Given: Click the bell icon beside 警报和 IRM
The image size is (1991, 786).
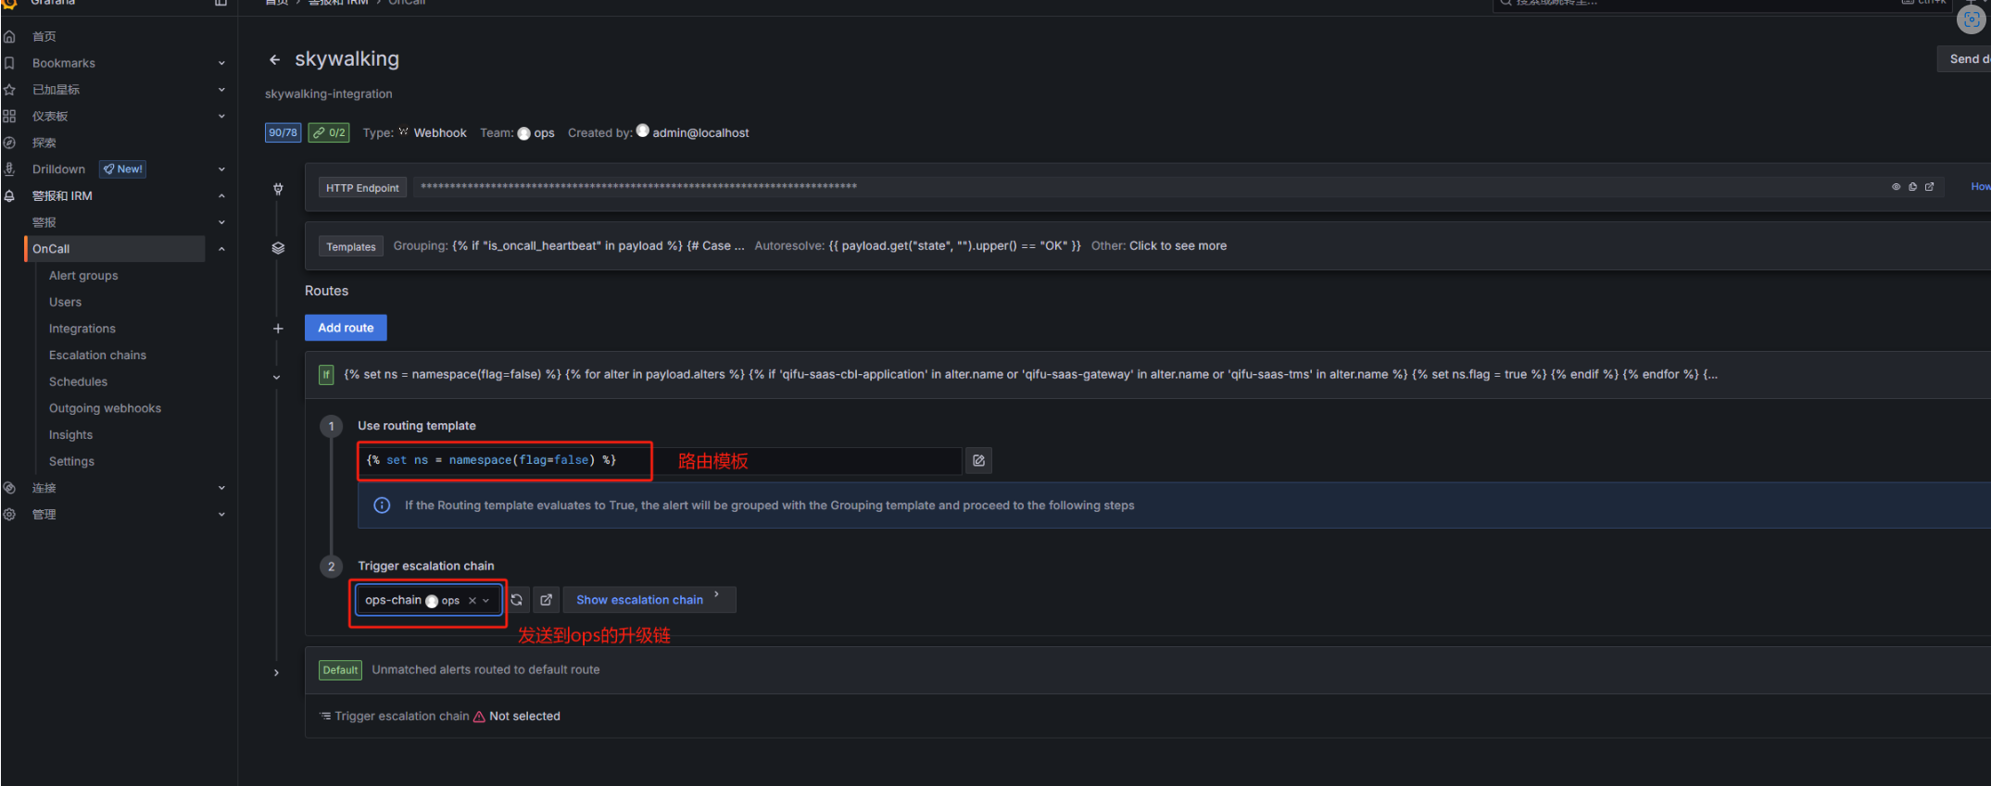Looking at the screenshot, I should click(x=9, y=196).
